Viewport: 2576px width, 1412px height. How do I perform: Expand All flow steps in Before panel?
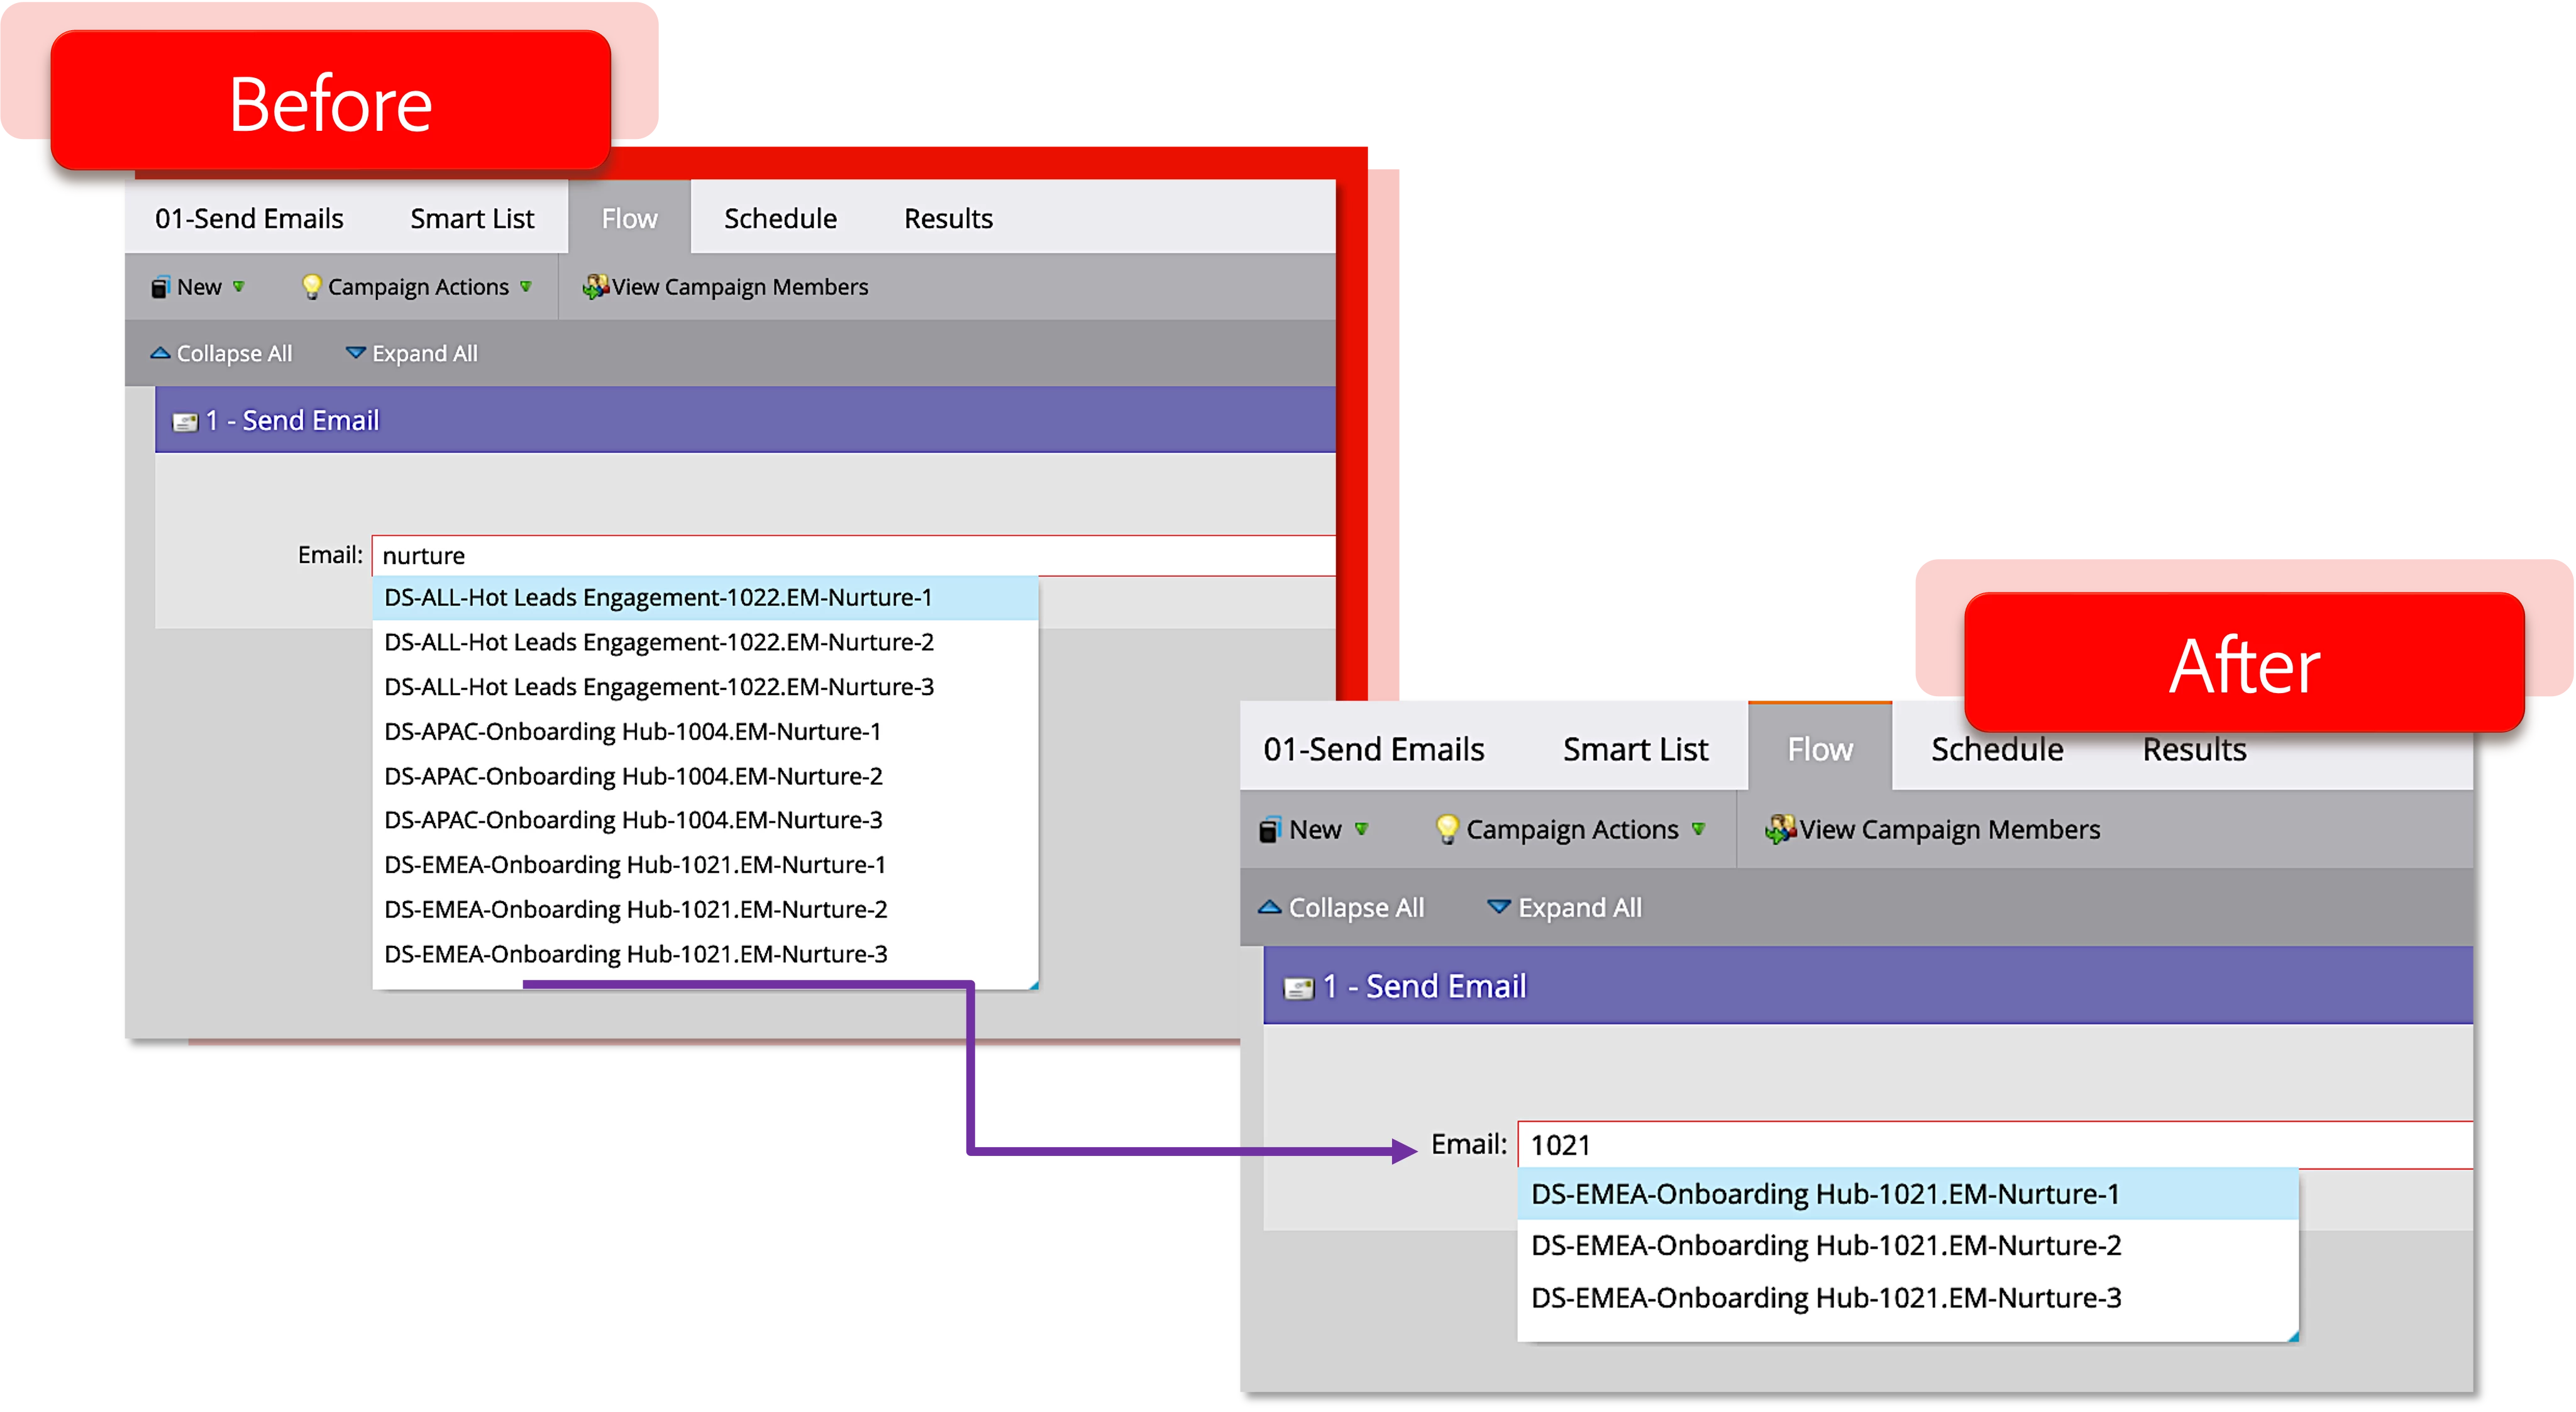(412, 354)
